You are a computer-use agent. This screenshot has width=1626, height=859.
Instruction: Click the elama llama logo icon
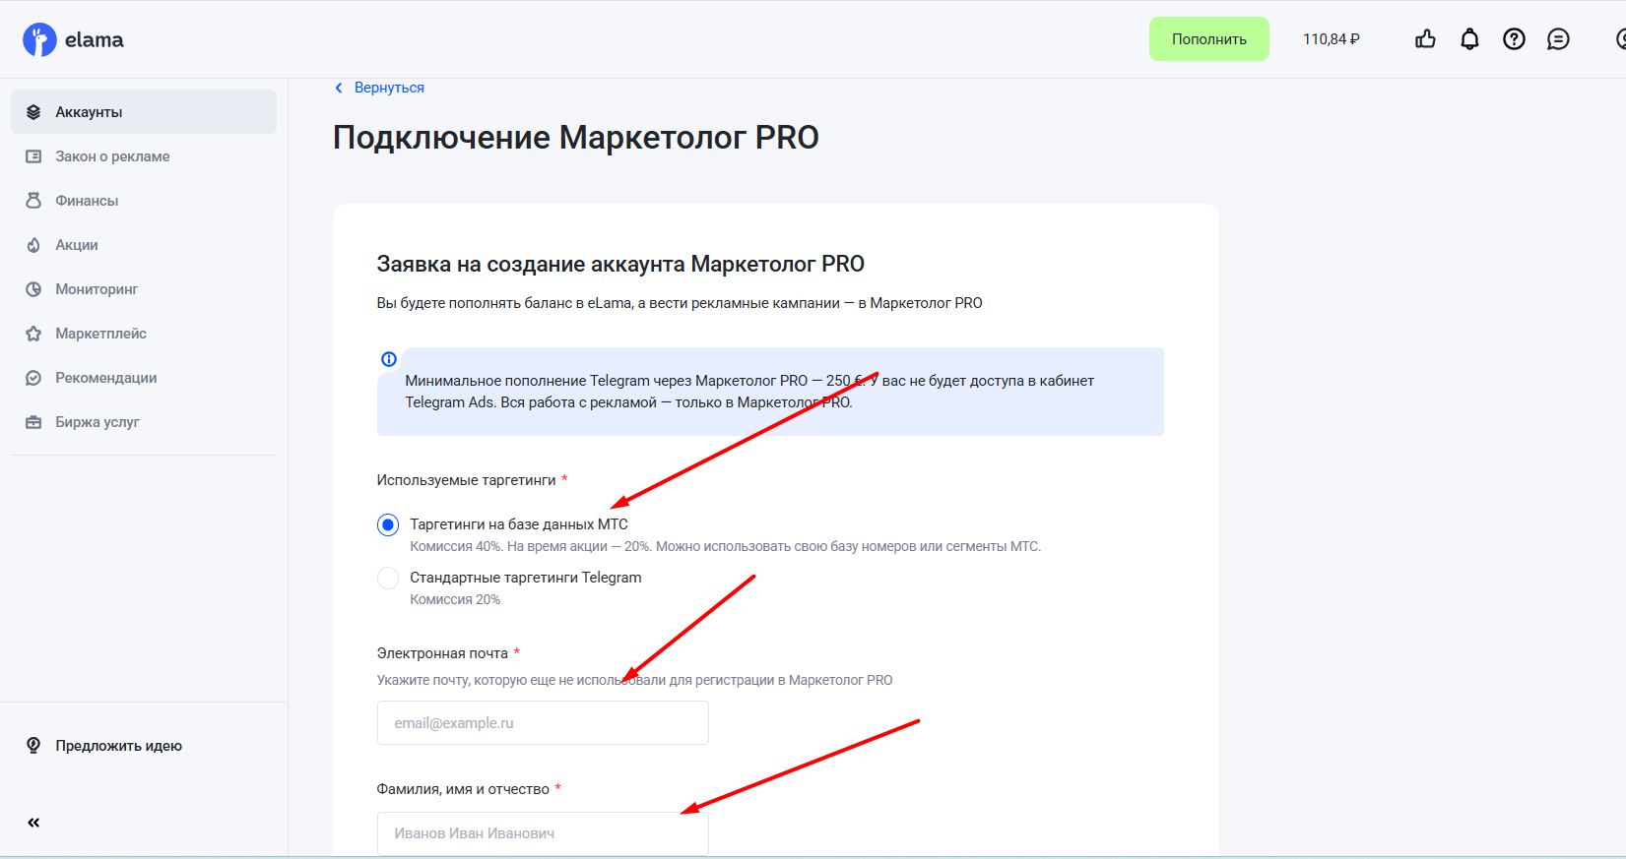point(39,39)
